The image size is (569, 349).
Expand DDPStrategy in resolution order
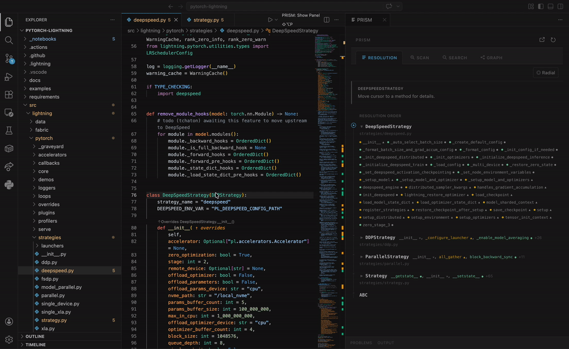click(x=361, y=238)
